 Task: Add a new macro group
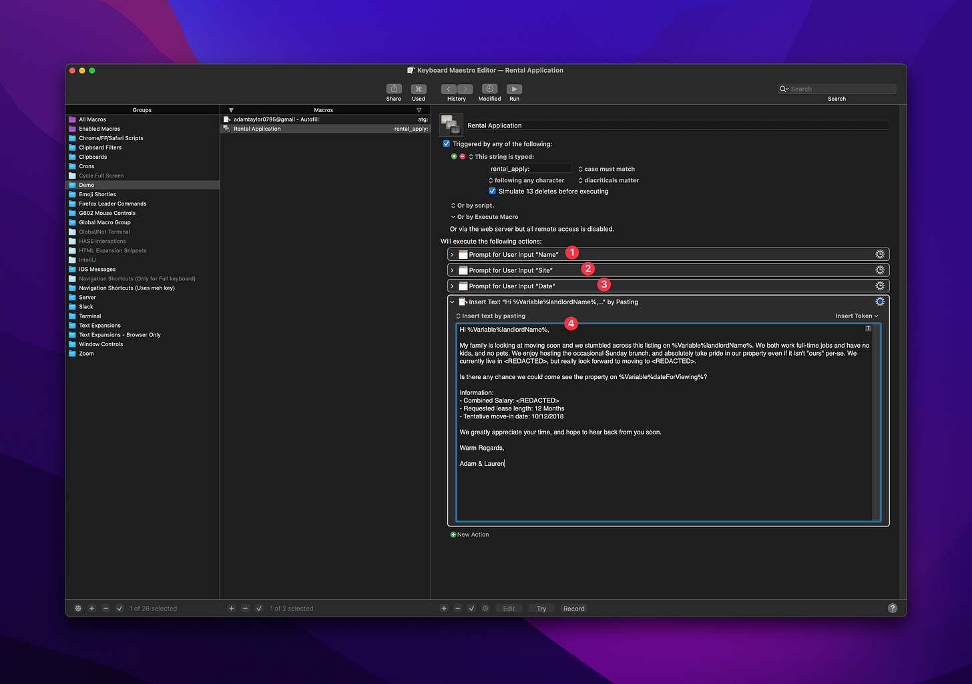[92, 609]
